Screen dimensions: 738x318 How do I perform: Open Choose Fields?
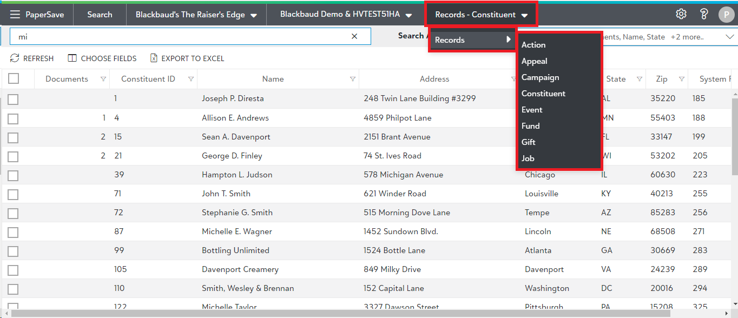point(102,58)
